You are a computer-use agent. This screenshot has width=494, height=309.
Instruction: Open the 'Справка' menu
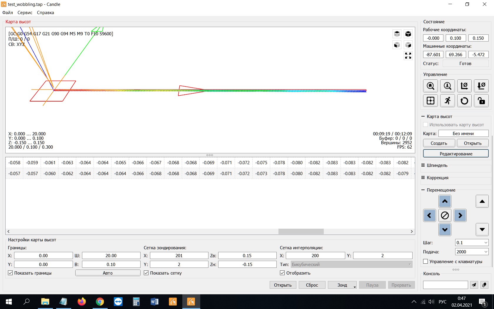click(x=46, y=13)
